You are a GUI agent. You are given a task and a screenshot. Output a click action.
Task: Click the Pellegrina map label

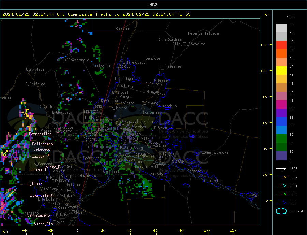tap(43, 144)
